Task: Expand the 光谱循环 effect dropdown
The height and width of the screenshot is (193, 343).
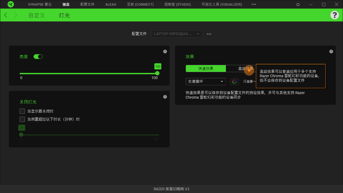Action: click(206, 81)
